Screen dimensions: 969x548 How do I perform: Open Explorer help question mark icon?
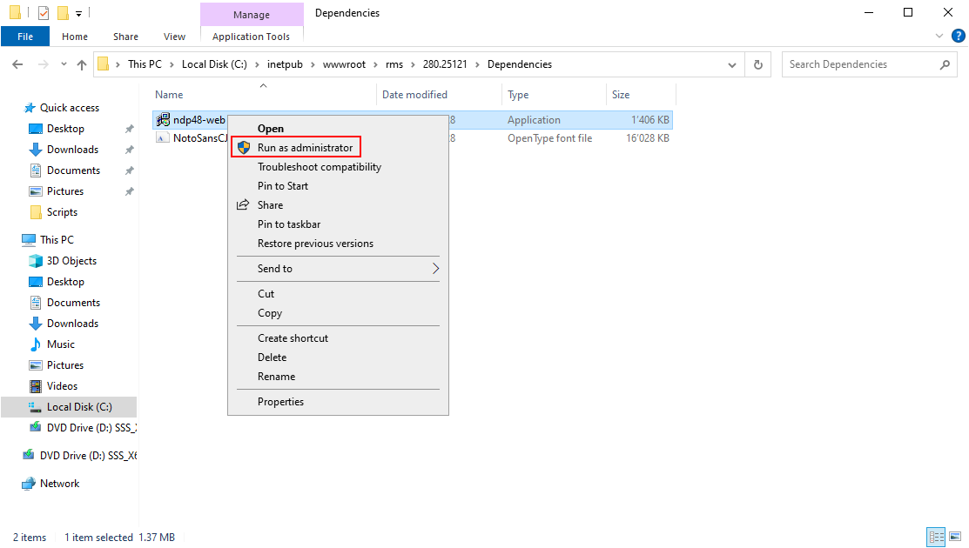[959, 37]
